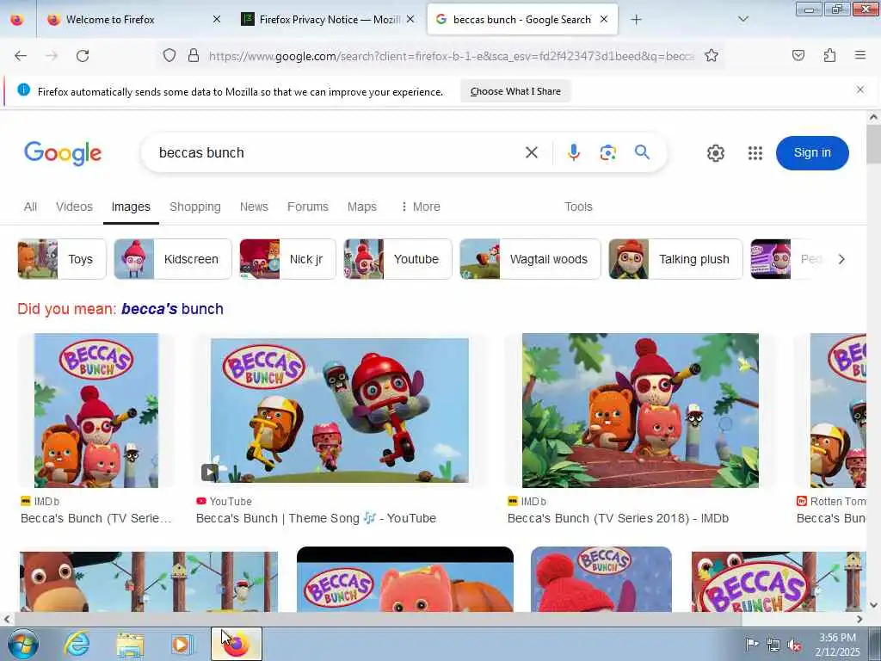This screenshot has height=661, width=881.
Task: Follow the becca's bunch suggestion link
Action: [x=172, y=309]
